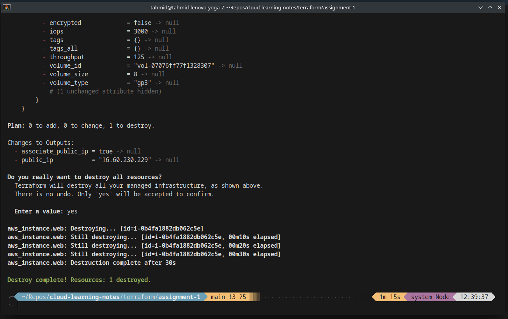Click the 'Destroy complete! Resources: 1 destroyed.' line
The height and width of the screenshot is (319, 508).
click(79, 280)
